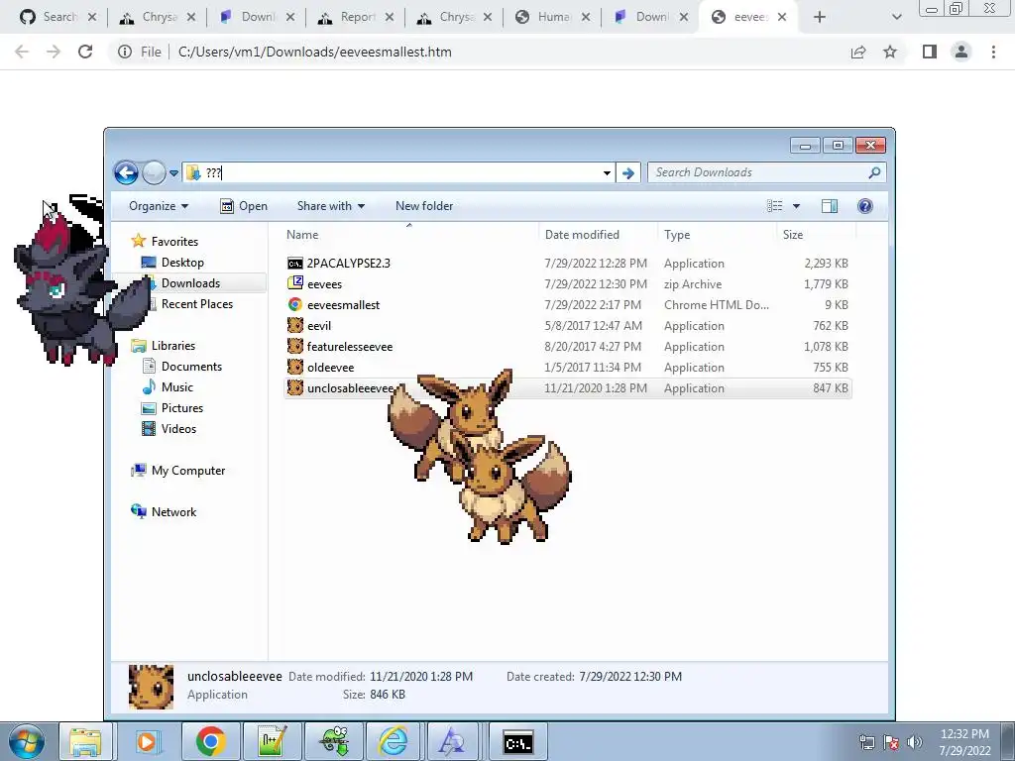The height and width of the screenshot is (761, 1015).
Task: Sort by the Size column header
Action: 792,234
